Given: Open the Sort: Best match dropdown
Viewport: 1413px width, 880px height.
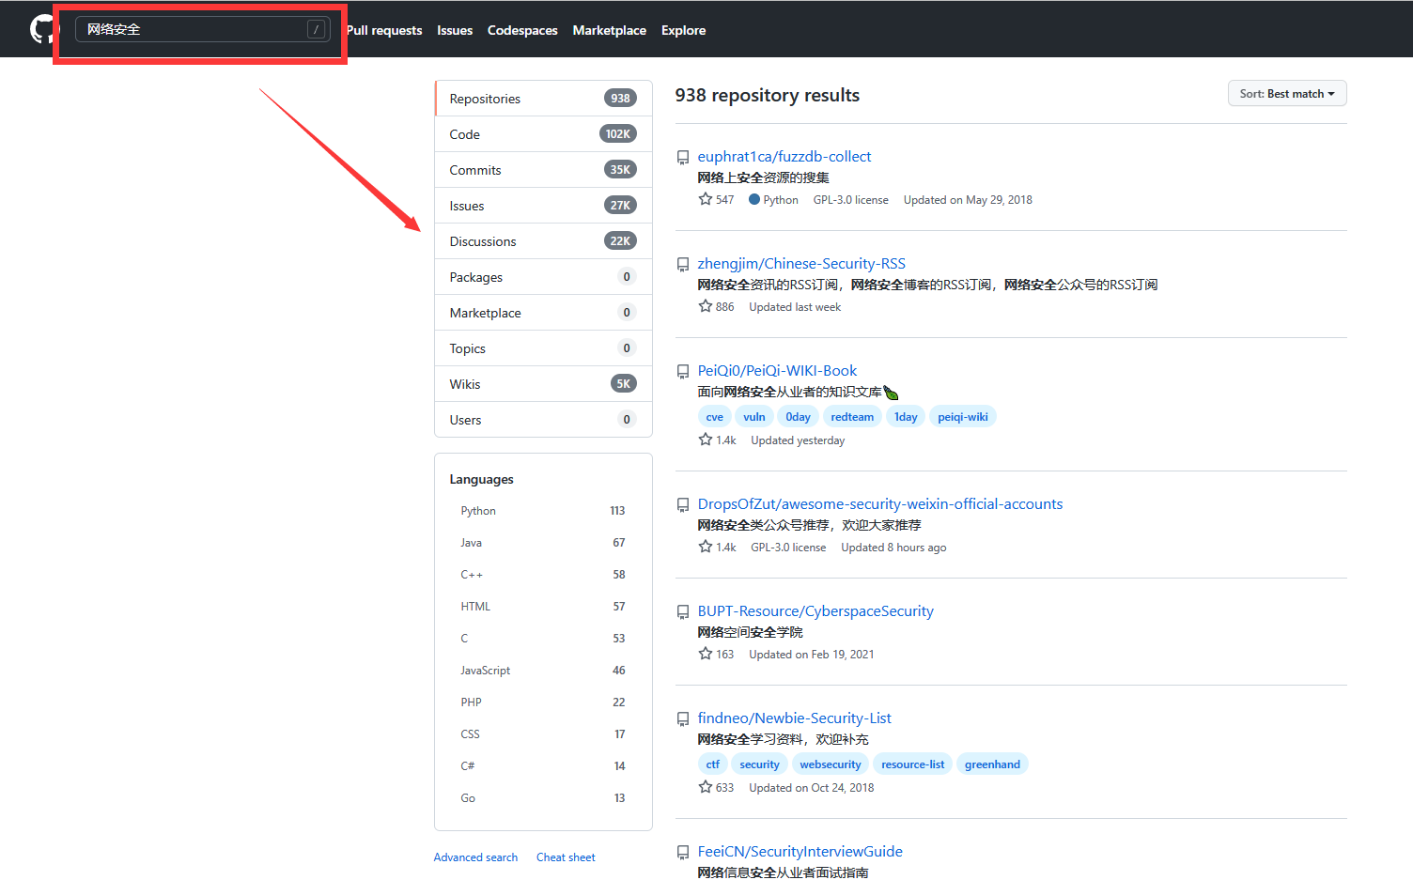Looking at the screenshot, I should [x=1286, y=93].
